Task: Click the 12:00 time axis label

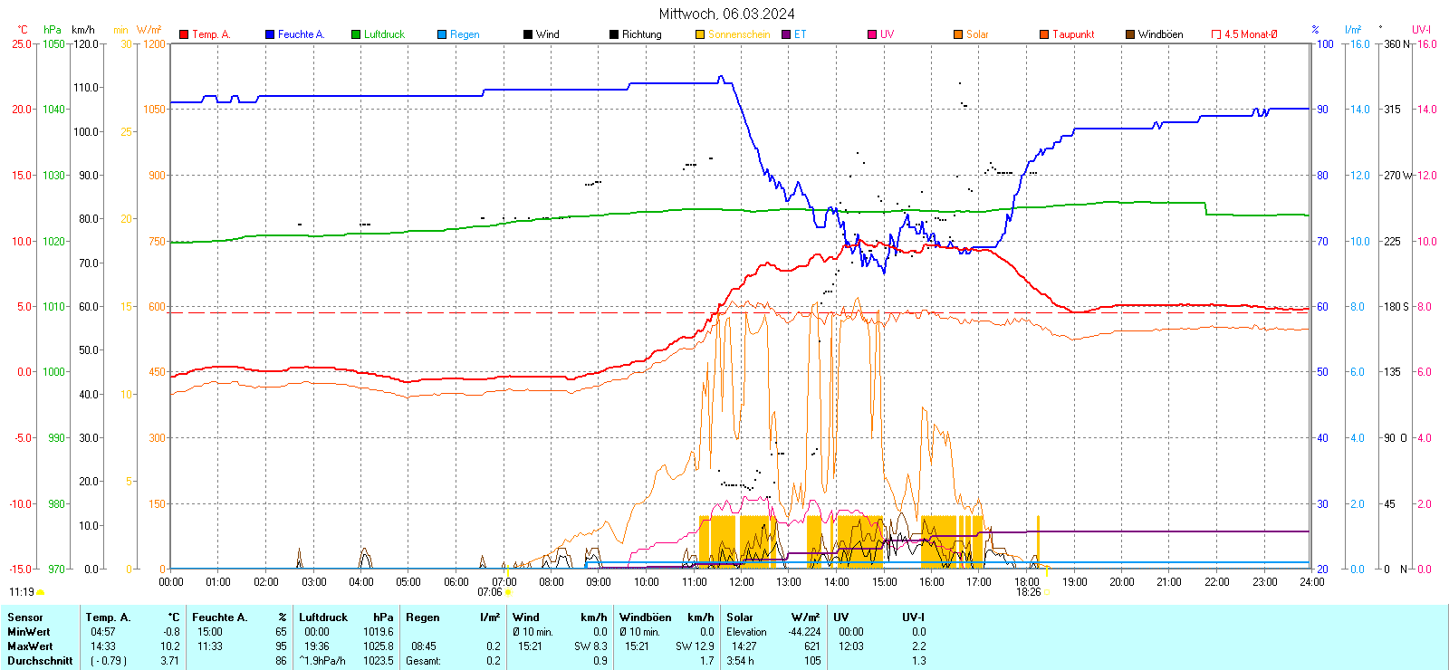Action: (741, 582)
